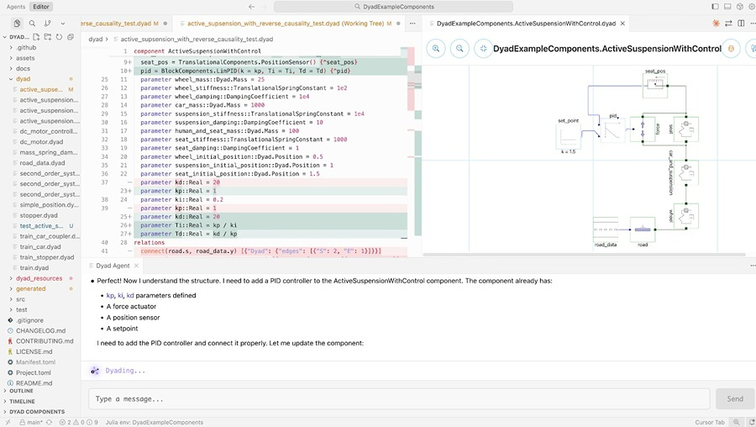Select the Dyad Agent panel tab
This screenshot has width=756, height=427.
click(x=113, y=266)
